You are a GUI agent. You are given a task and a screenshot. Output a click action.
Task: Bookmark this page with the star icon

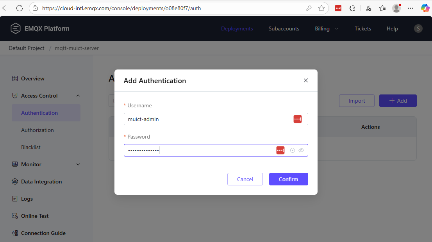[x=321, y=8]
